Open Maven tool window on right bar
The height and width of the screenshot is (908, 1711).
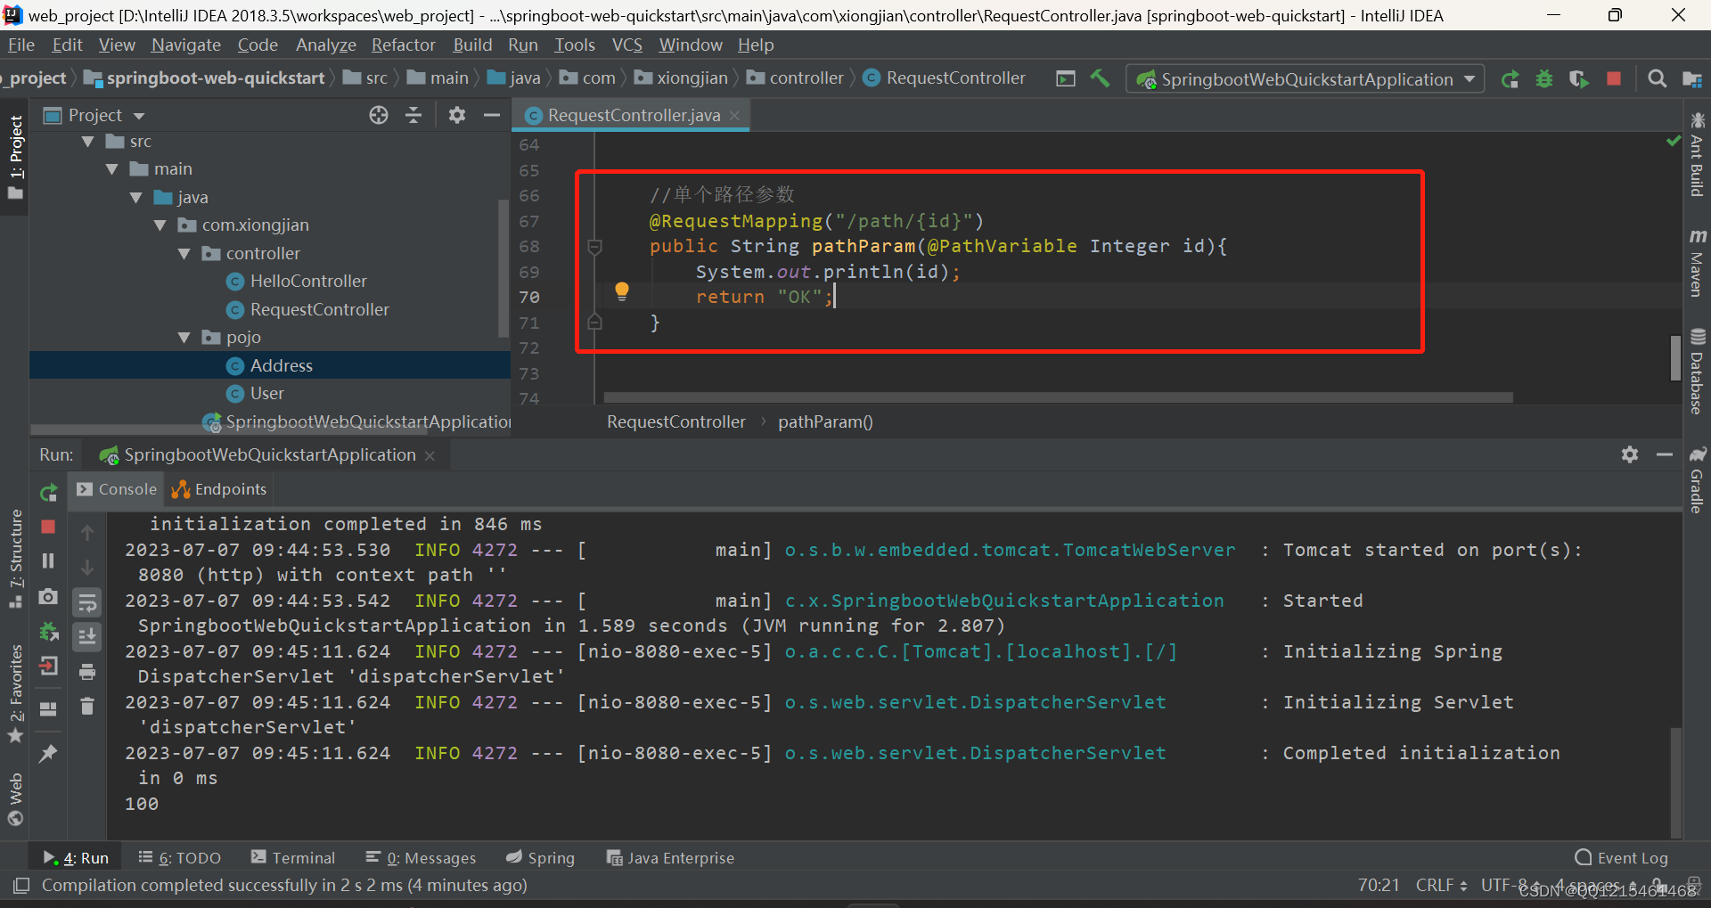point(1697,263)
